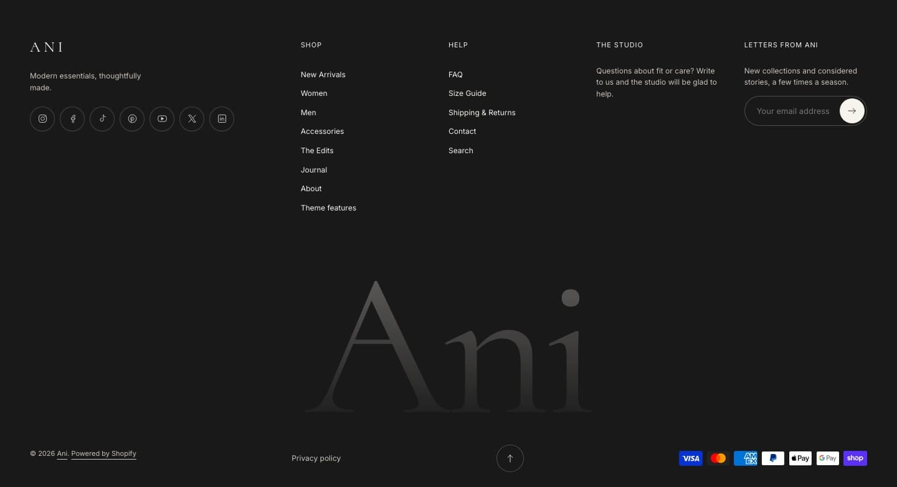Visit the TikTok profile icon
The width and height of the screenshot is (897, 487).
click(102, 119)
